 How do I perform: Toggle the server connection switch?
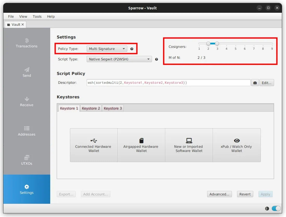[x=276, y=208]
